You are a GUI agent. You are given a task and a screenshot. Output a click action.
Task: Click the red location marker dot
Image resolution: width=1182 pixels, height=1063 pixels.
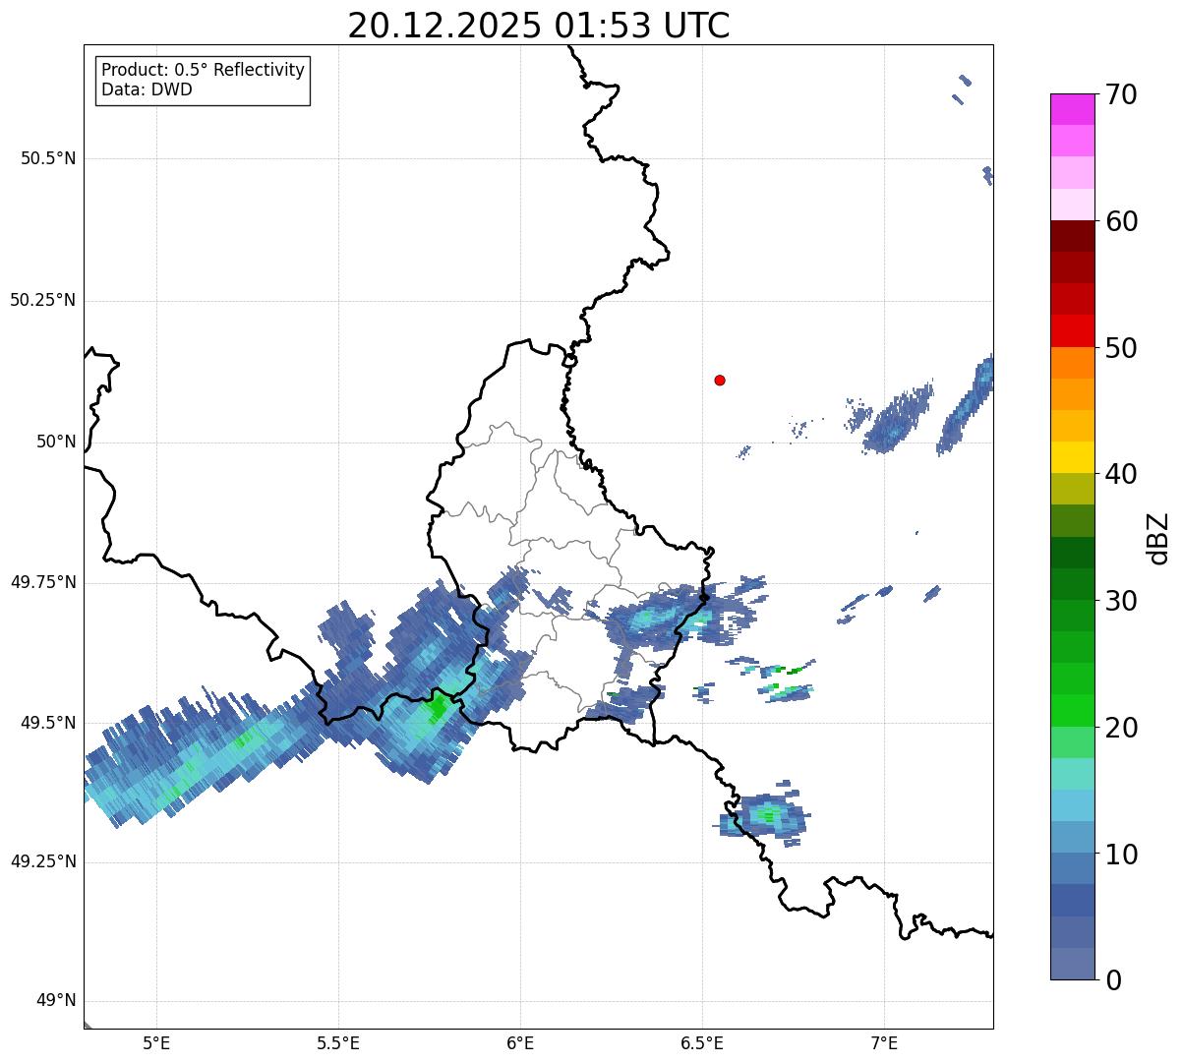click(x=720, y=380)
